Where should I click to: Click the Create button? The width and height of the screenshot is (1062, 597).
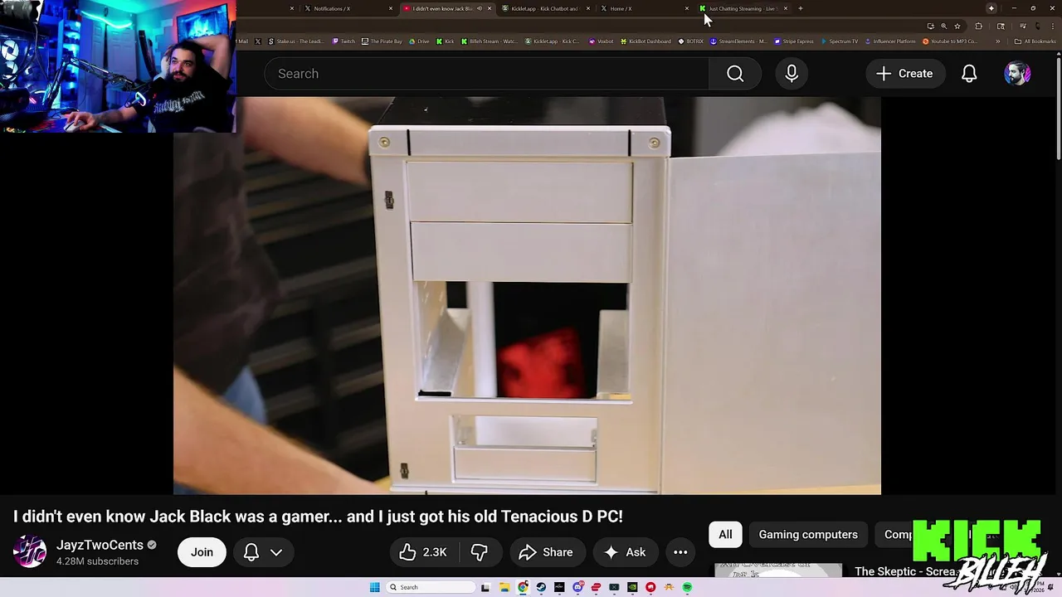[x=904, y=74]
